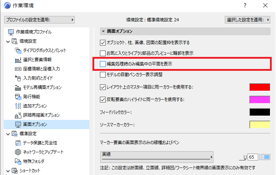Click the ショートカット folder icon
Image resolution: width=276 pixels, height=175 pixels.
[x=15, y=171]
